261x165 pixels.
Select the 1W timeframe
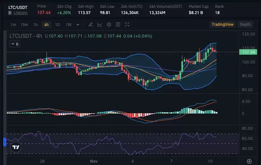tap(69, 25)
